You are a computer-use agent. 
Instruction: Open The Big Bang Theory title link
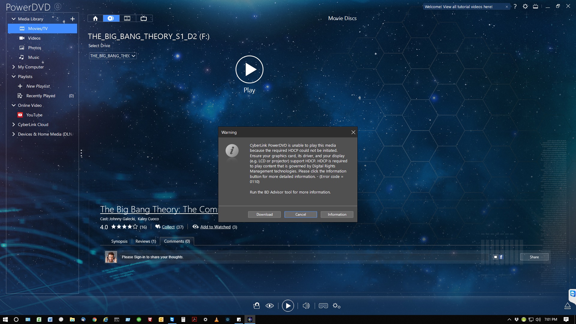click(159, 209)
